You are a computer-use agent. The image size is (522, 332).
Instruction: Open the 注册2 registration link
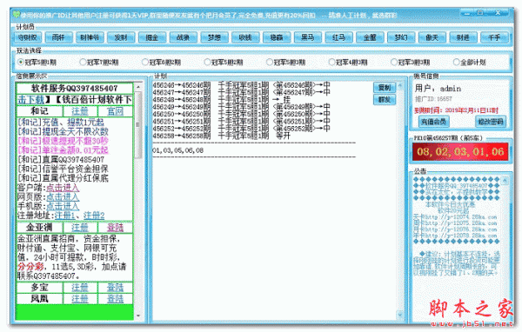click(x=94, y=216)
